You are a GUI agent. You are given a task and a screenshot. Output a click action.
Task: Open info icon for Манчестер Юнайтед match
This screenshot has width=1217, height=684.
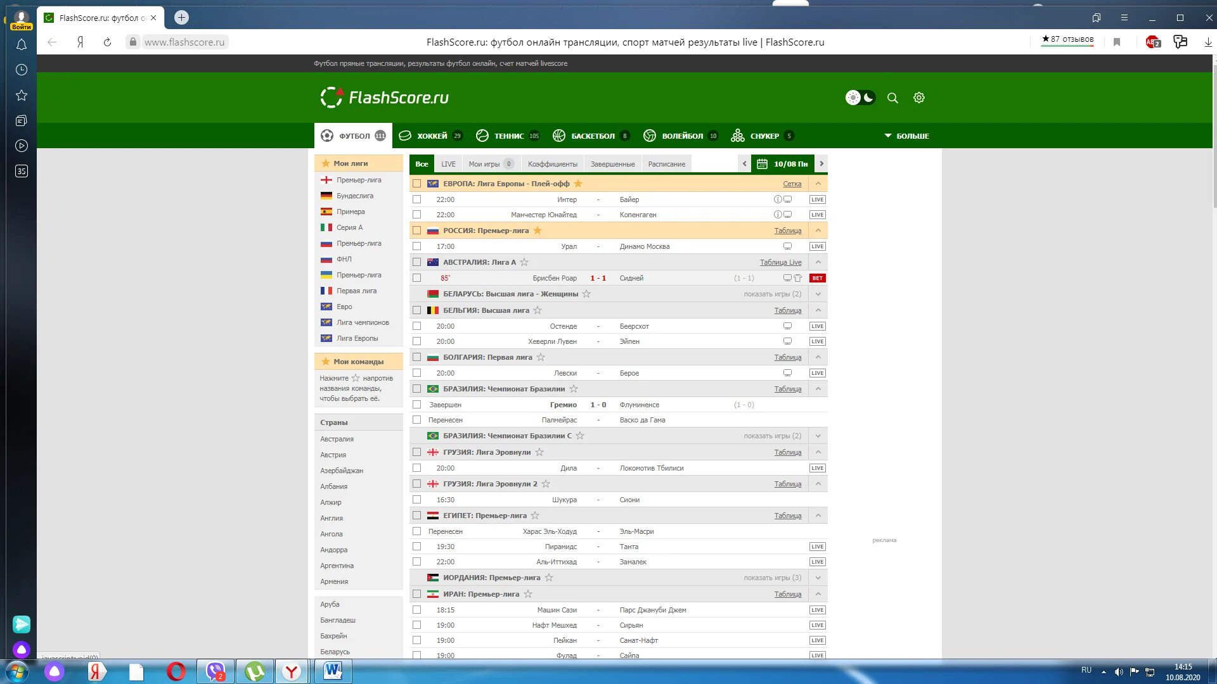(x=778, y=215)
